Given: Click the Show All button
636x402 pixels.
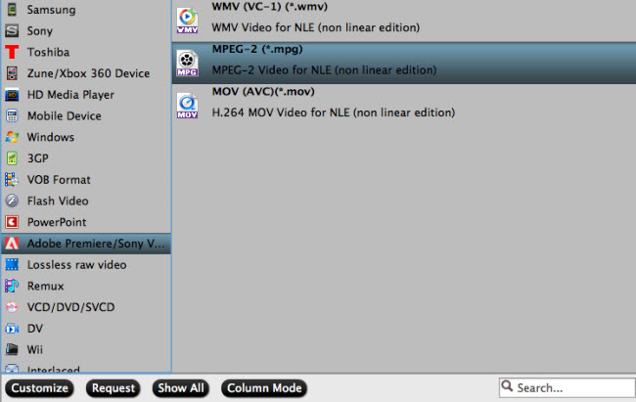Looking at the screenshot, I should [x=181, y=388].
